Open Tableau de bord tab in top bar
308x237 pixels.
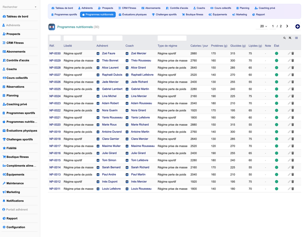[62, 8]
